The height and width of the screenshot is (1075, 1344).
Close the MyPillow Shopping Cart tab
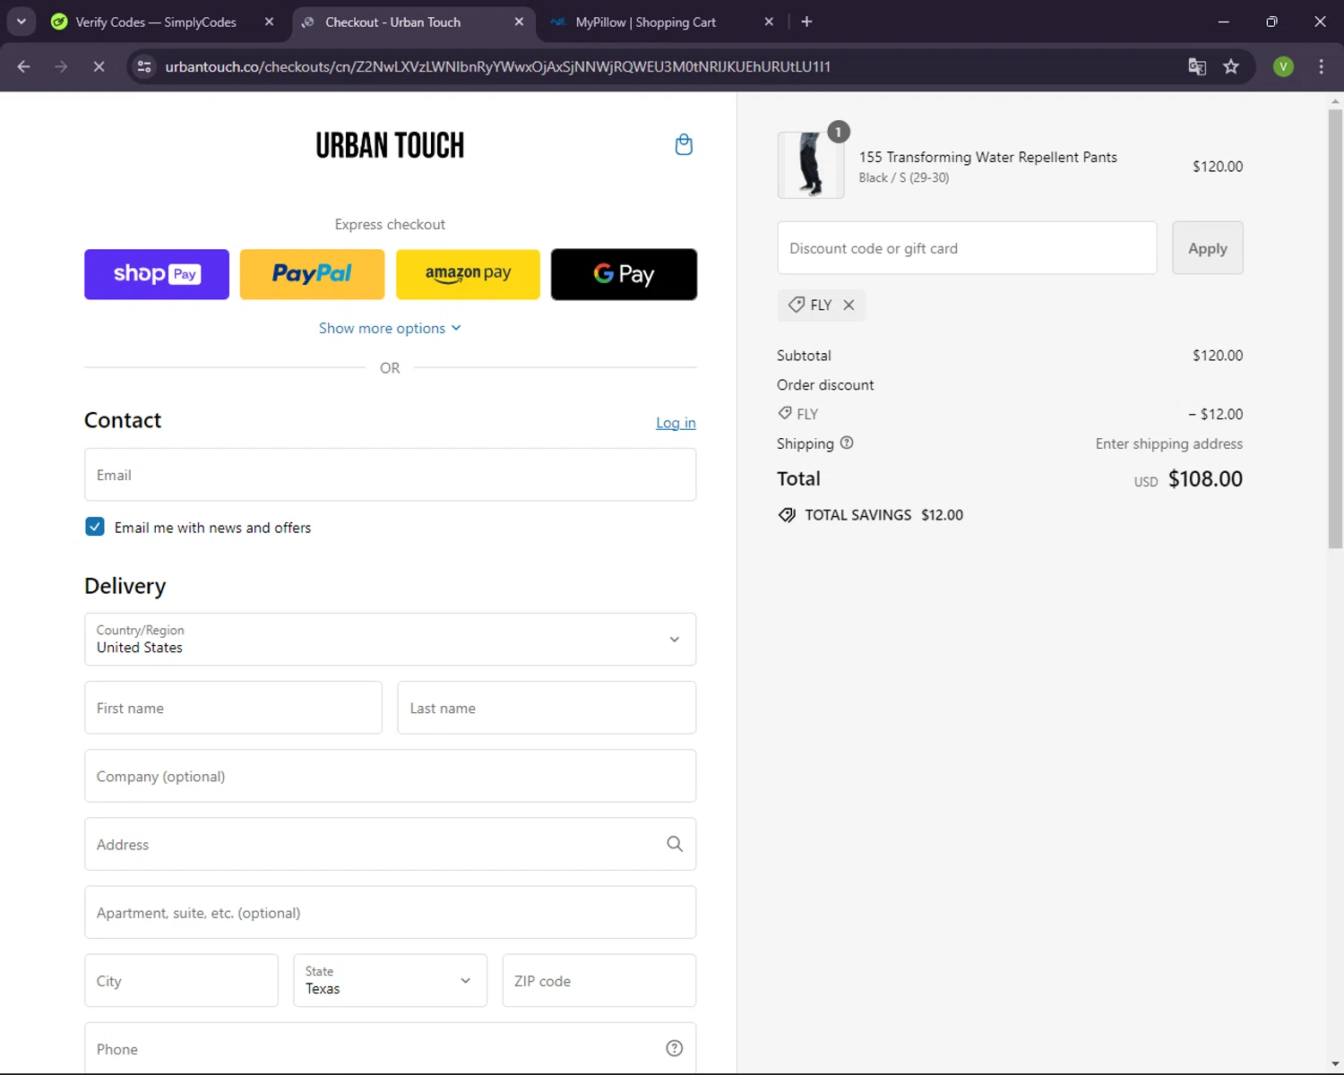click(x=769, y=21)
